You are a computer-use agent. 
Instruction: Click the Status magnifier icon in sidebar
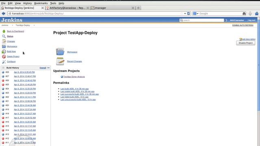pos(4,36)
